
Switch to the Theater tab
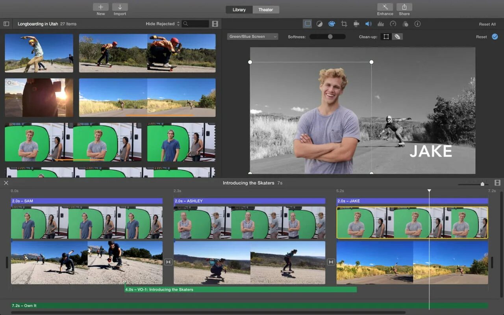pyautogui.click(x=266, y=9)
